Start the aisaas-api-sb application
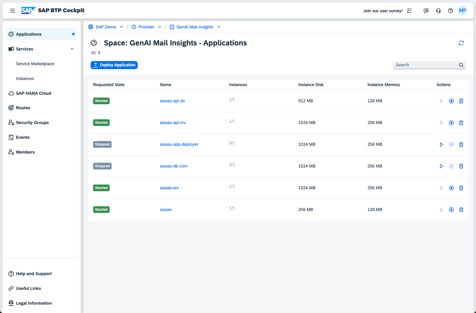This screenshot has height=313, width=476. click(x=441, y=101)
